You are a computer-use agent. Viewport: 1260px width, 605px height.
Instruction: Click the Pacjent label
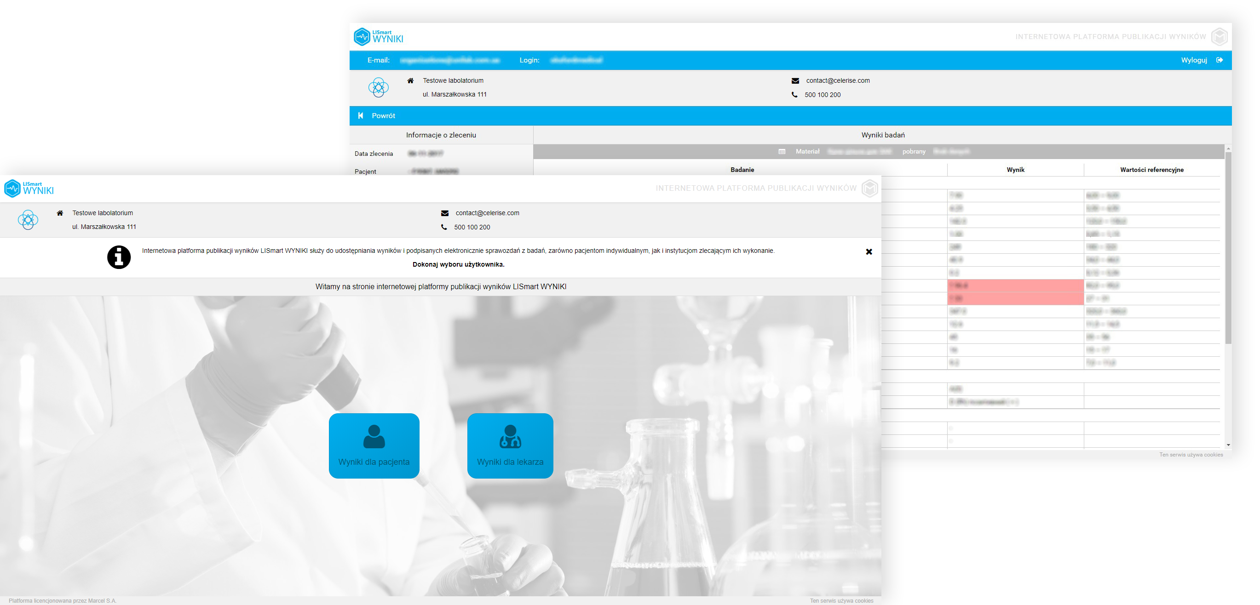click(x=365, y=171)
